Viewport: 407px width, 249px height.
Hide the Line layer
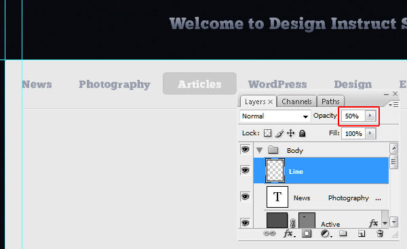[246, 171]
